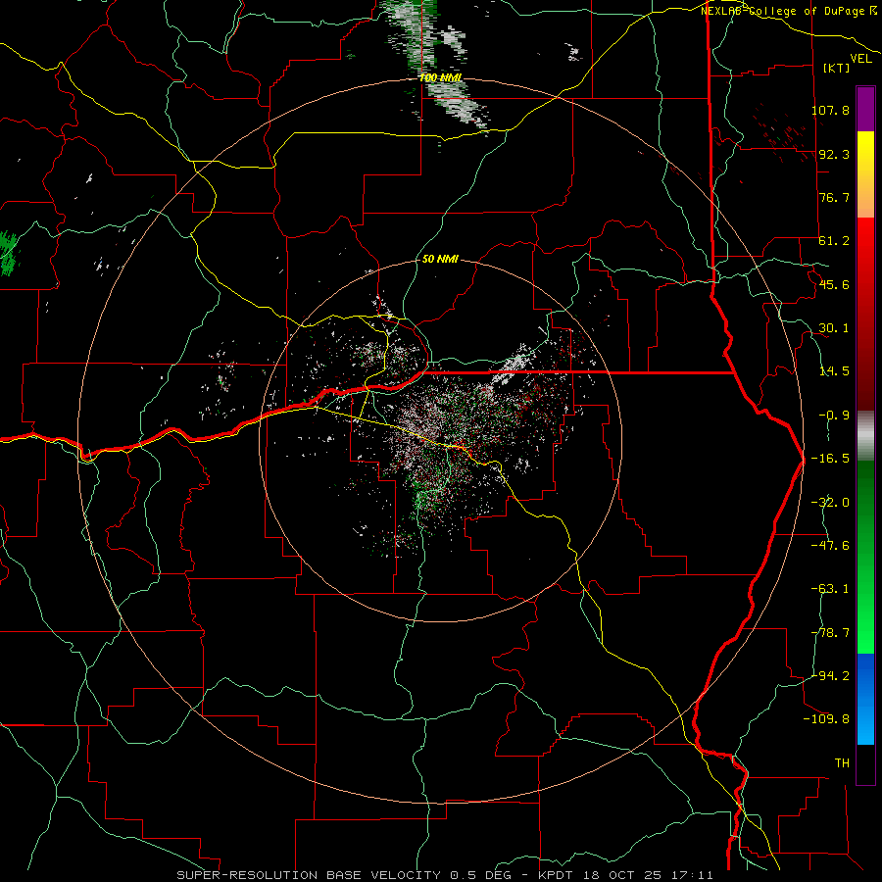Viewport: 882px width, 882px height.
Task: Pick the blue segment of the color bar
Action: pyautogui.click(x=865, y=699)
